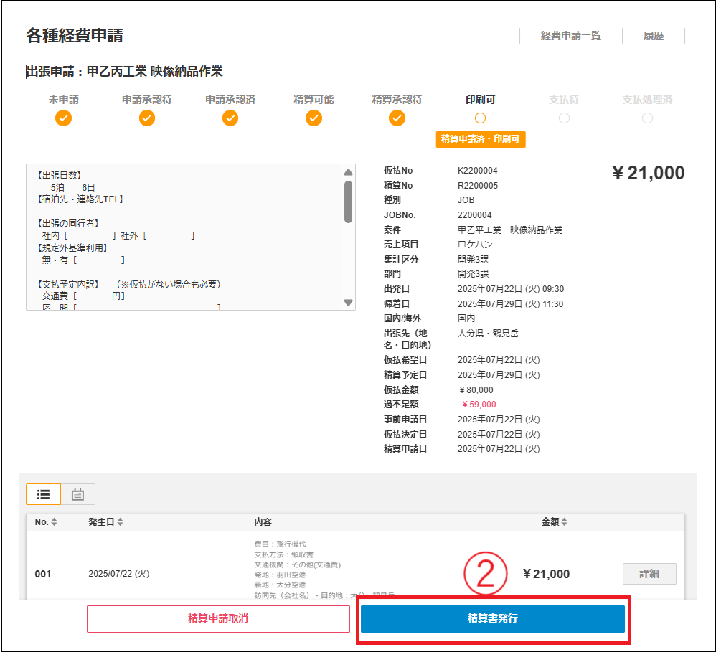Screen dimensions: 716x652
Task: Sort the table by 金額 column
Action: tap(565, 522)
